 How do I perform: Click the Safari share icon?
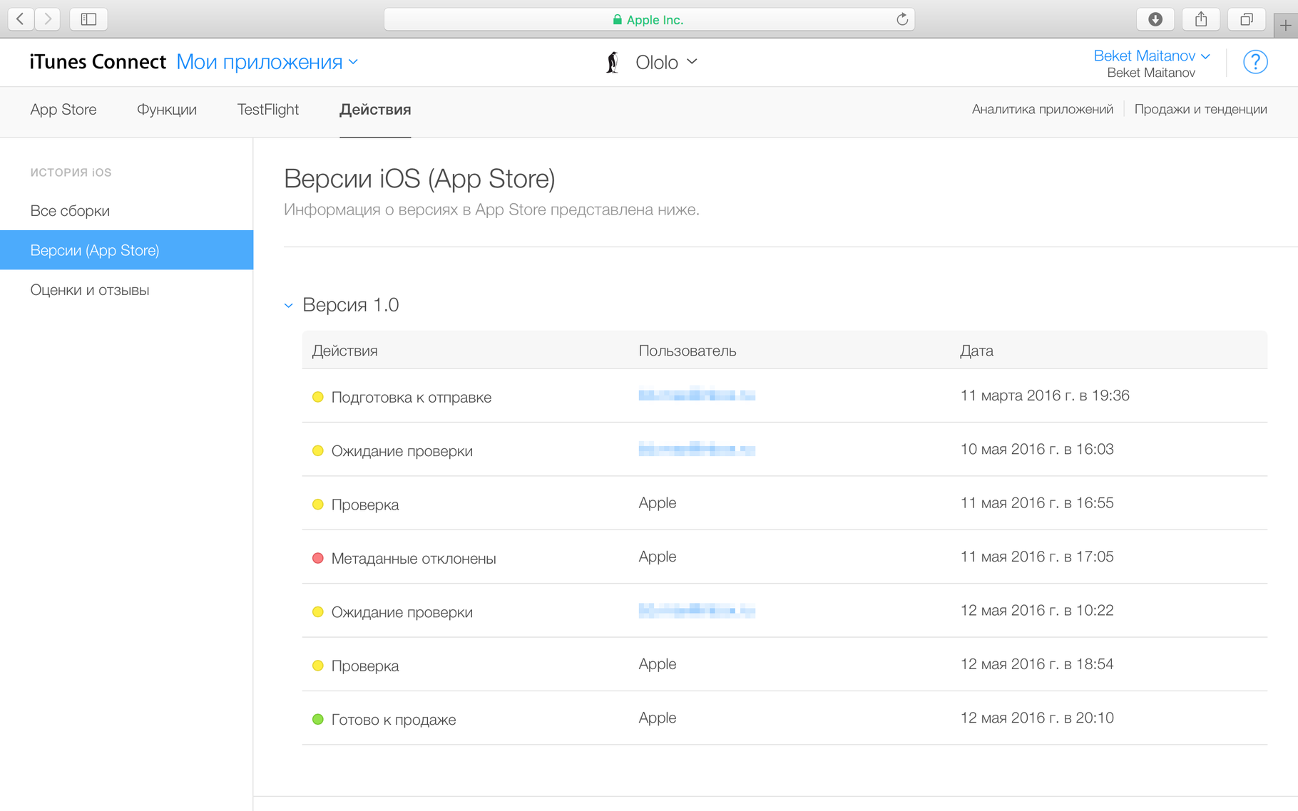pos(1201,19)
